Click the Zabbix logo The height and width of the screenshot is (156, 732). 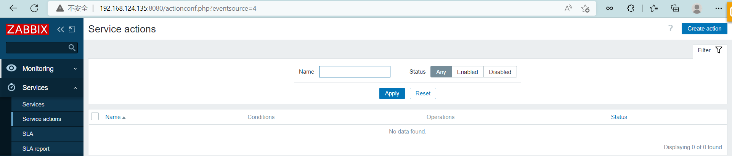(27, 29)
